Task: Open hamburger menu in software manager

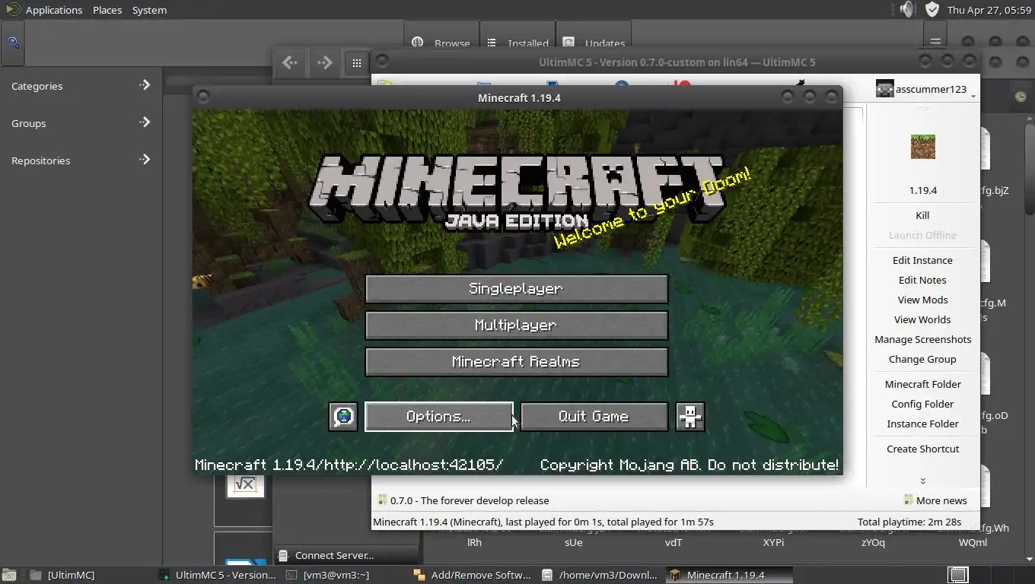Action: (935, 43)
